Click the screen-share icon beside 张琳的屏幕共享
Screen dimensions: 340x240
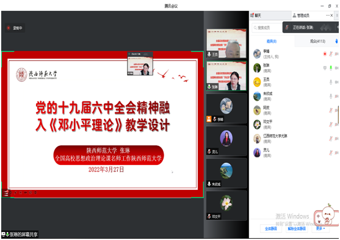pos(4,234)
